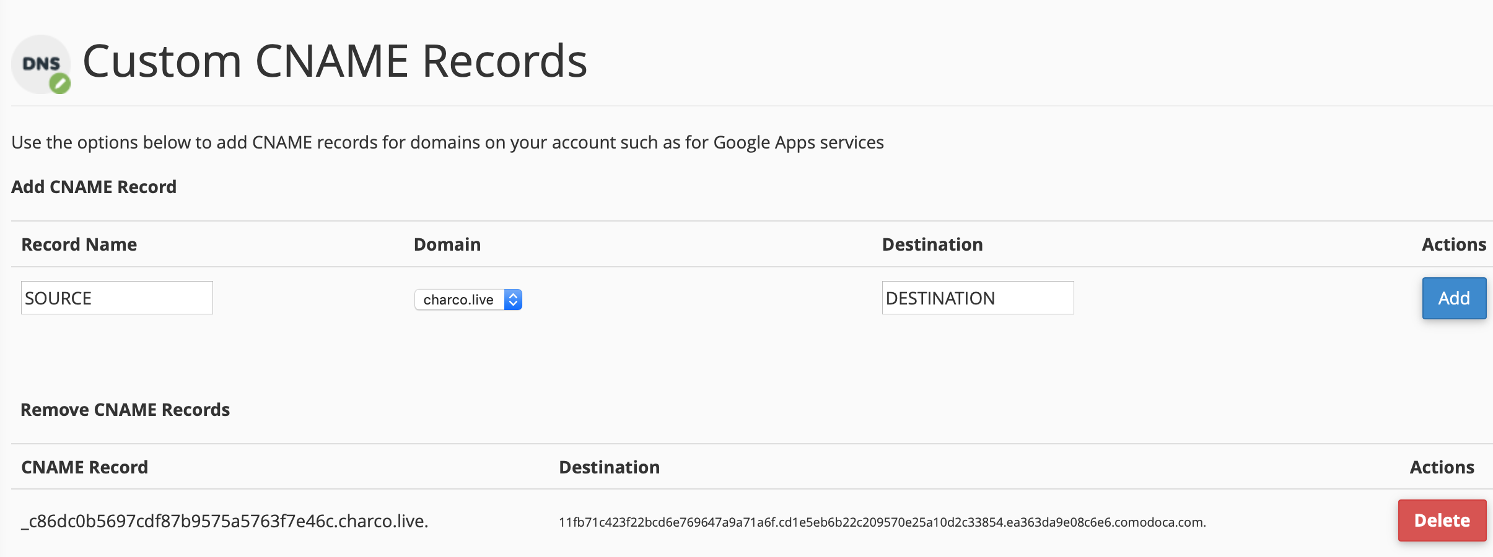The image size is (1493, 557).
Task: Click the Google Apps description text
Action: pos(447,142)
